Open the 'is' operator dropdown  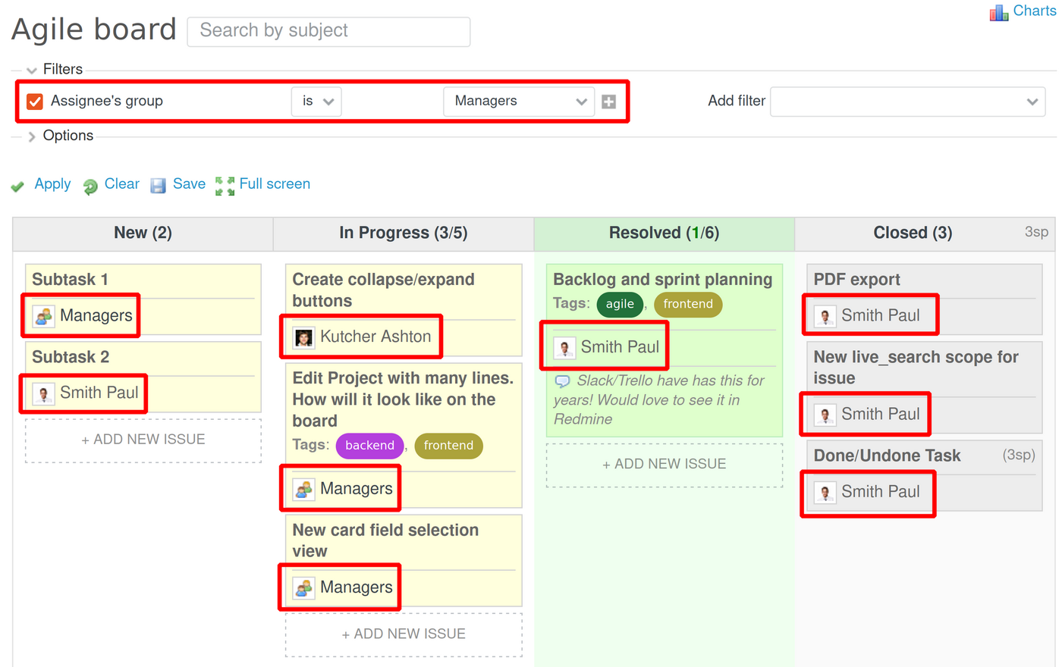point(316,101)
